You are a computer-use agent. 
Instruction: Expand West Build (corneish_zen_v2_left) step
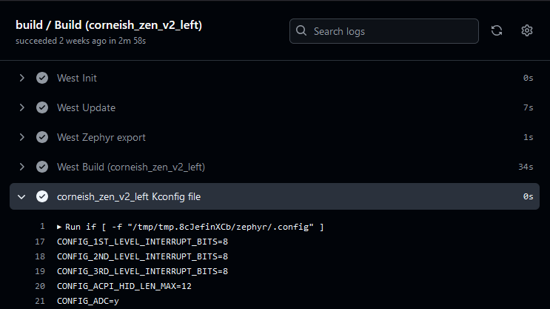pos(22,167)
